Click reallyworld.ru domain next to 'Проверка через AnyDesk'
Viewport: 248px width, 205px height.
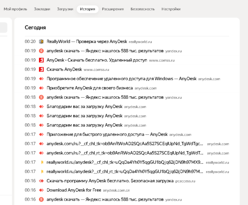click(140, 42)
